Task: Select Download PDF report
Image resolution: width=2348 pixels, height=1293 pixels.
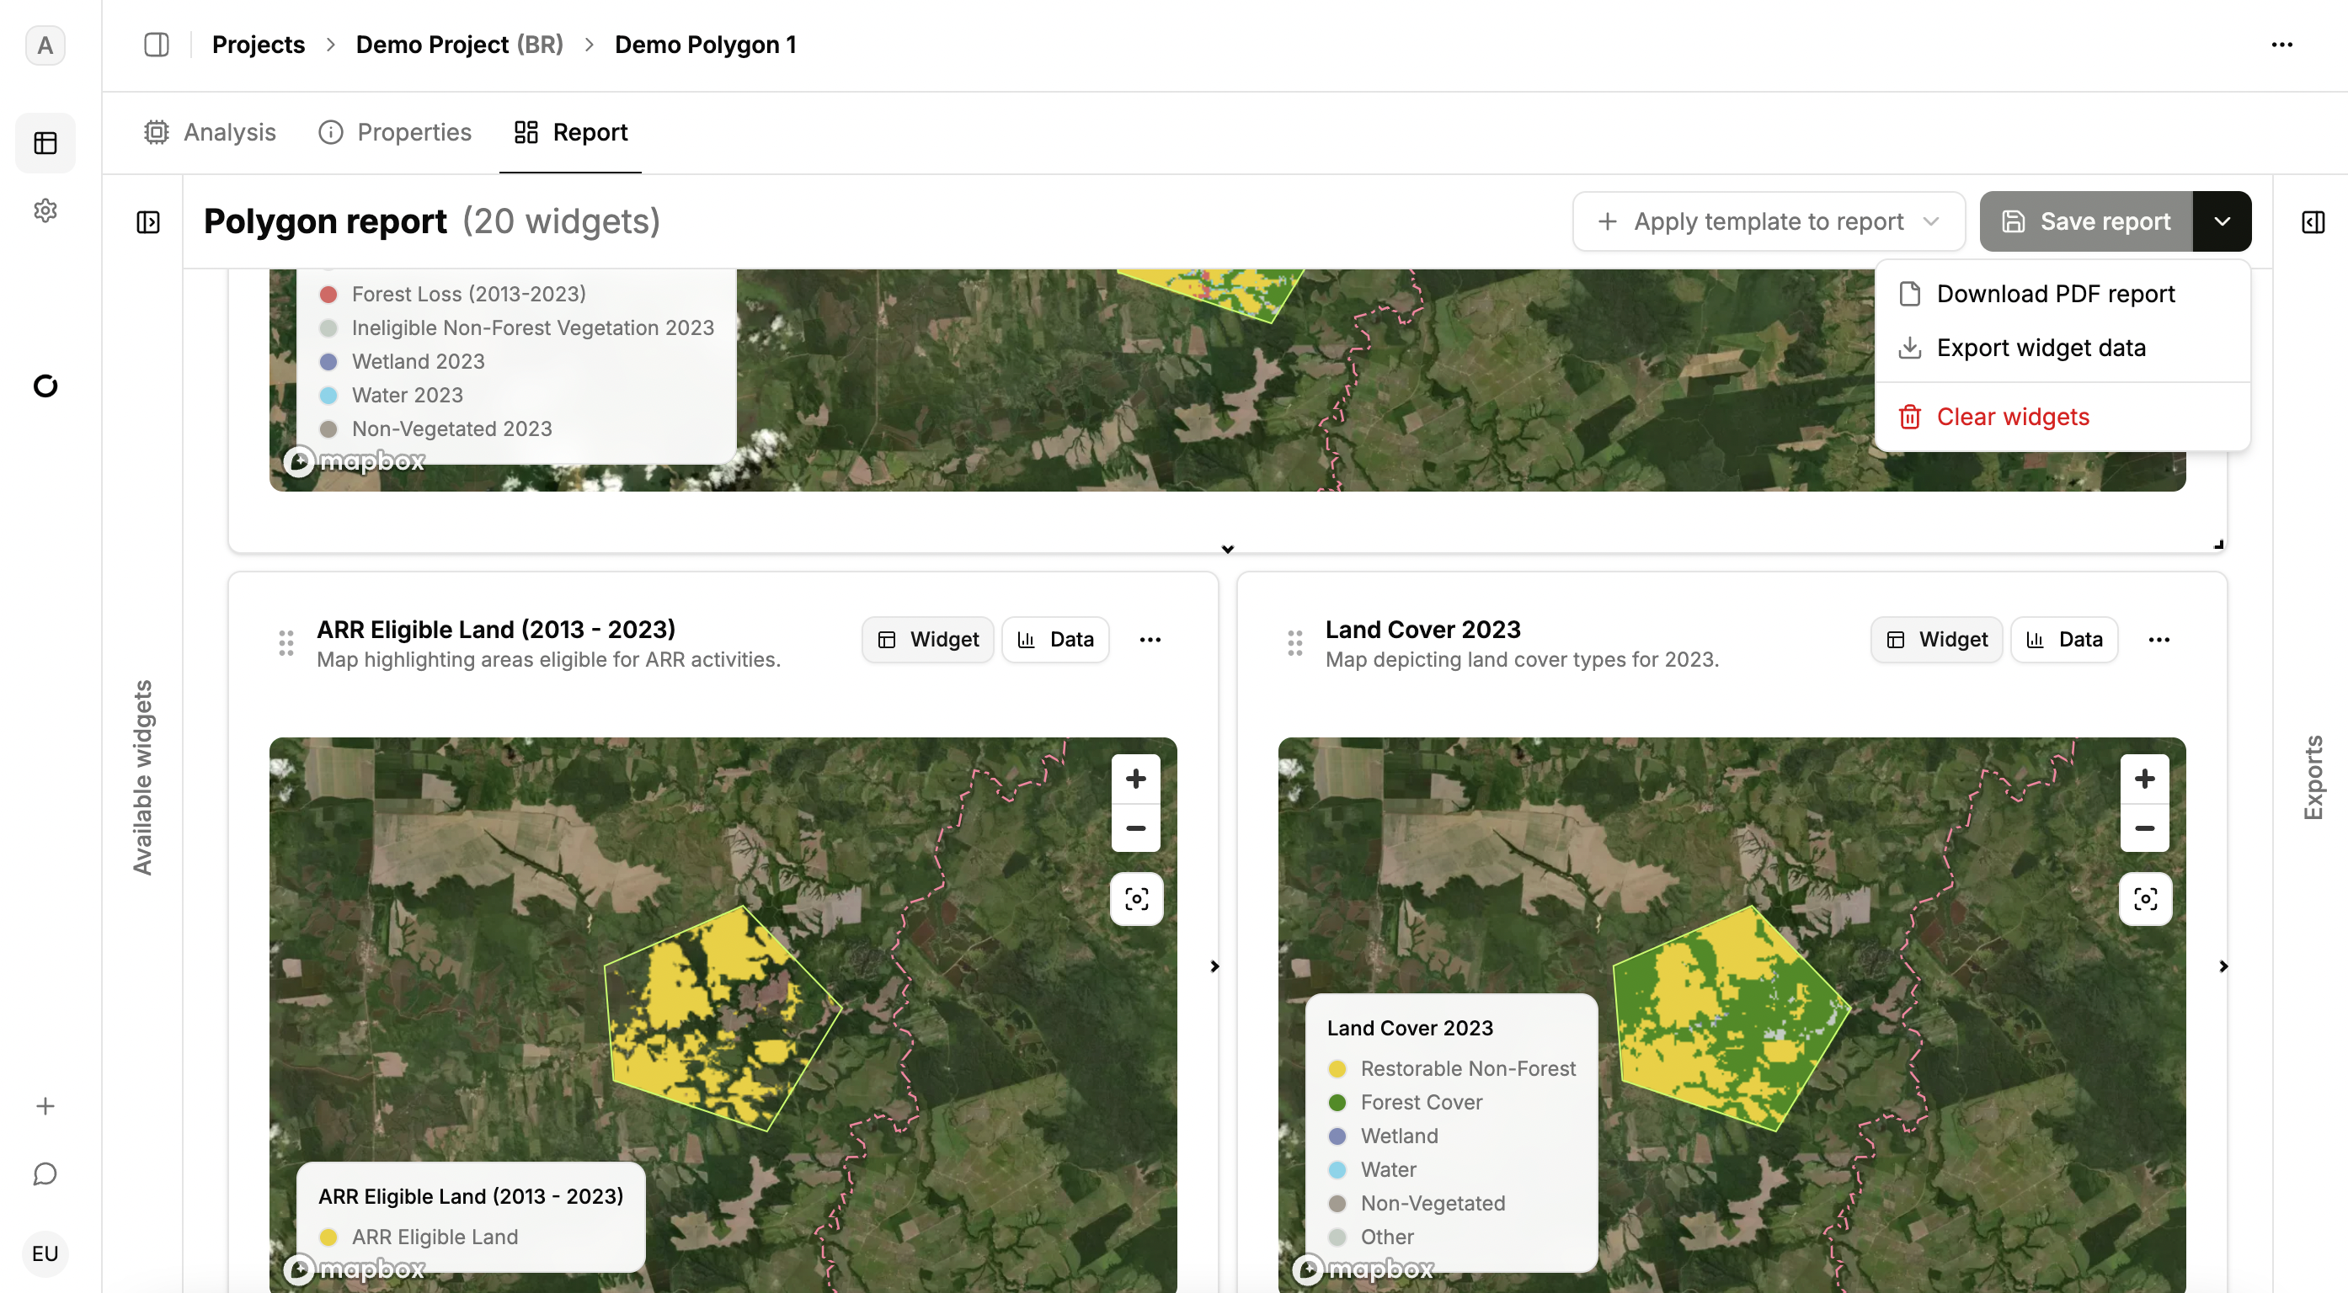Action: pyautogui.click(x=2055, y=294)
